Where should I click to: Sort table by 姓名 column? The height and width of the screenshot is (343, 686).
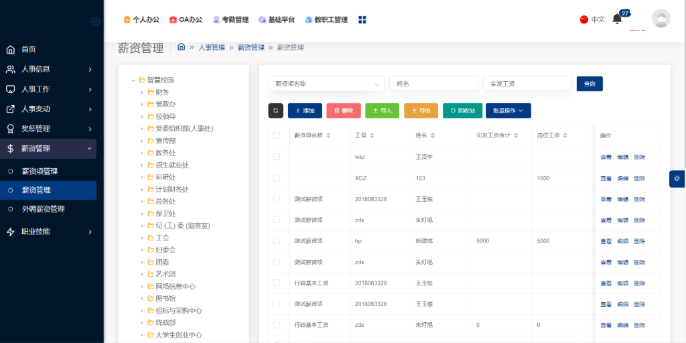pos(433,135)
